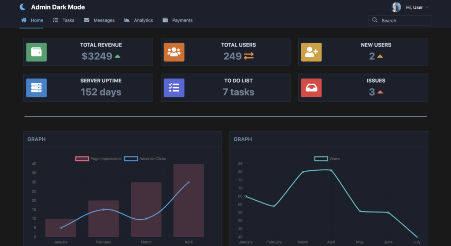451x246 pixels.
Task: Toggle the Views legend series
Action: [327, 159]
